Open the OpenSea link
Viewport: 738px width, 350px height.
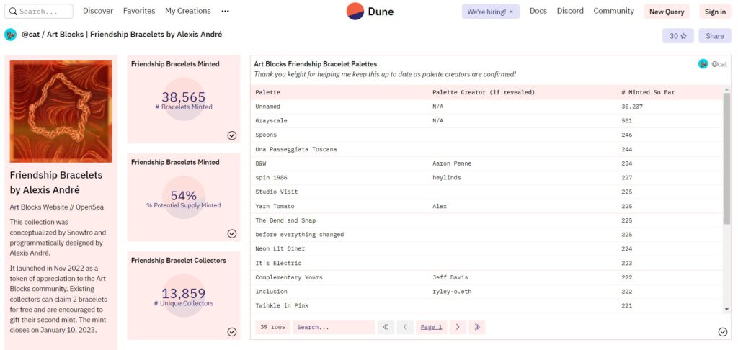89,207
